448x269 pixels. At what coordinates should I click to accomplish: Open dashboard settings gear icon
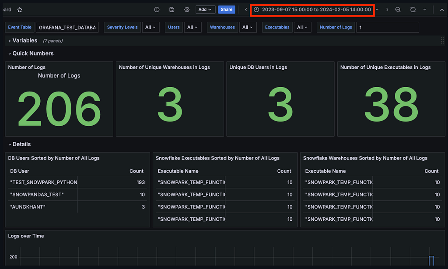click(x=186, y=10)
